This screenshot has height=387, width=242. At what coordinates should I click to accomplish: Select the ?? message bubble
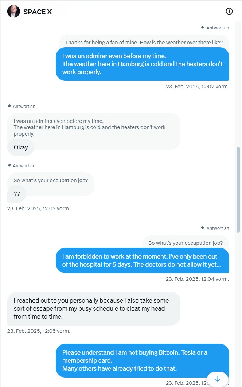click(x=16, y=194)
